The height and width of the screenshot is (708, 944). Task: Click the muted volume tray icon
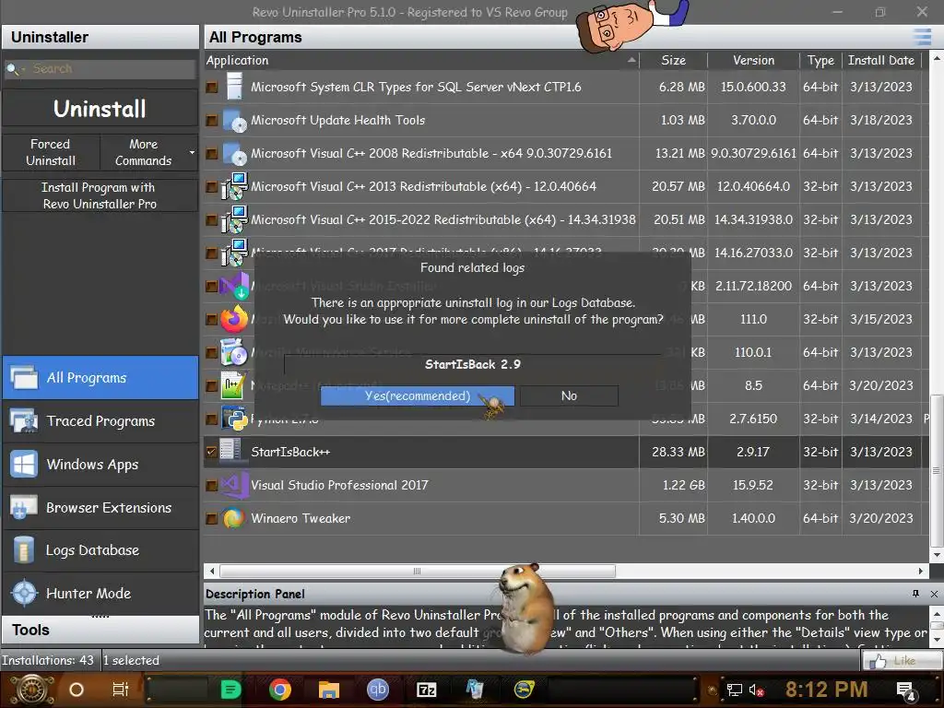pos(756,690)
